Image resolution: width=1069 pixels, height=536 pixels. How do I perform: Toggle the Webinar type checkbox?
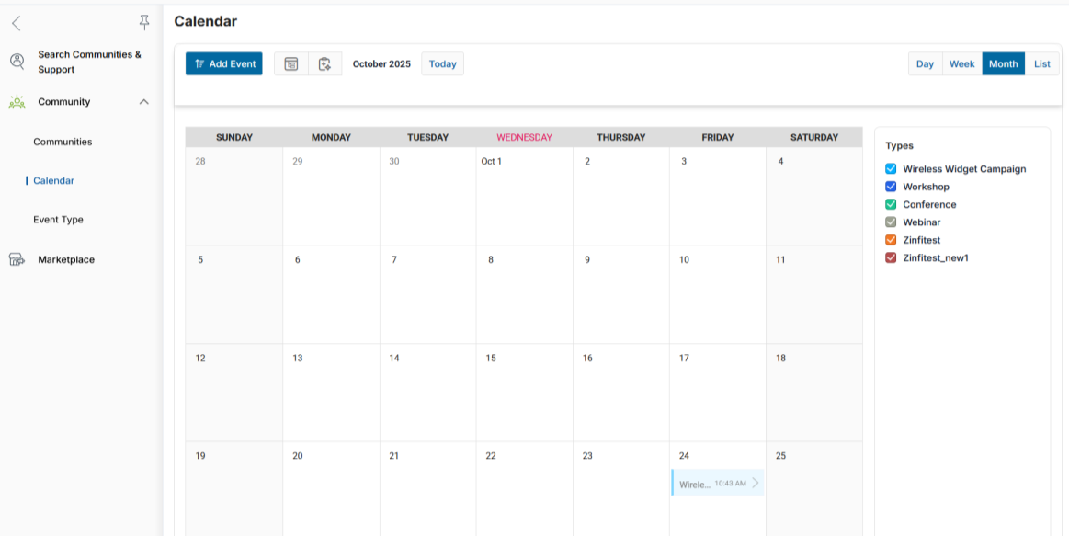click(x=891, y=222)
